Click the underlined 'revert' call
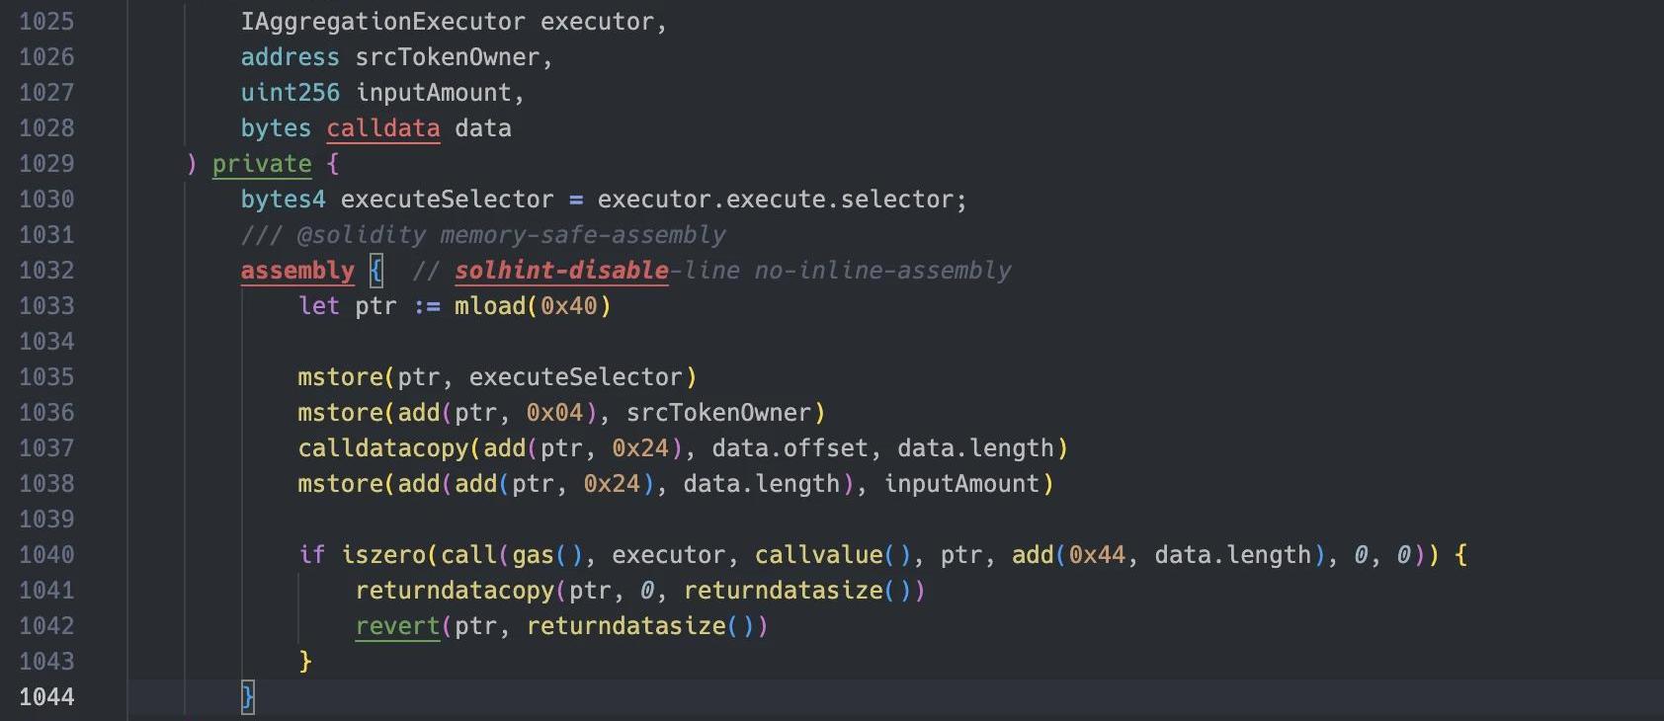Viewport: 1664px width, 721px height. pos(397,626)
